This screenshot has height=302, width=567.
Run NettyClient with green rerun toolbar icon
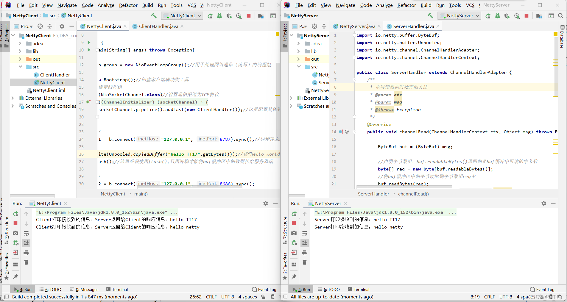[210, 16]
